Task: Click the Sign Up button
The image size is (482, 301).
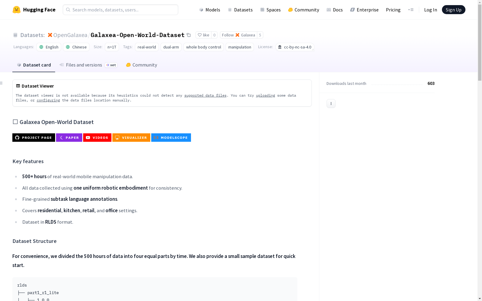Action: point(453,10)
